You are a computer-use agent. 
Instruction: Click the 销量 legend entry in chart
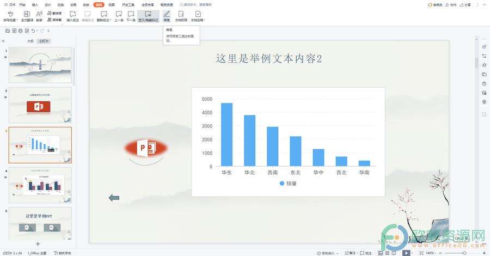point(288,184)
